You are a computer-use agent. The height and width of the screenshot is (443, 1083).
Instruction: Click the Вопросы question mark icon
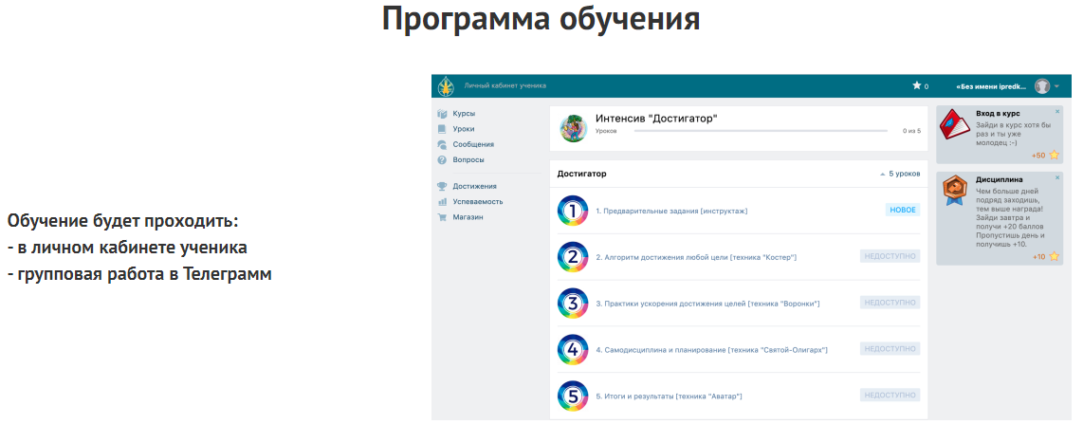pyautogui.click(x=442, y=160)
